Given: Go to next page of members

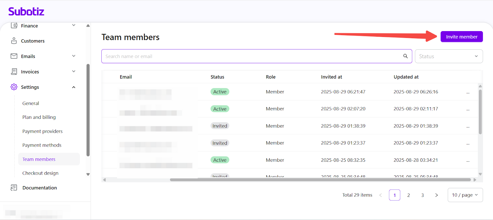Looking at the screenshot, I should pos(436,195).
